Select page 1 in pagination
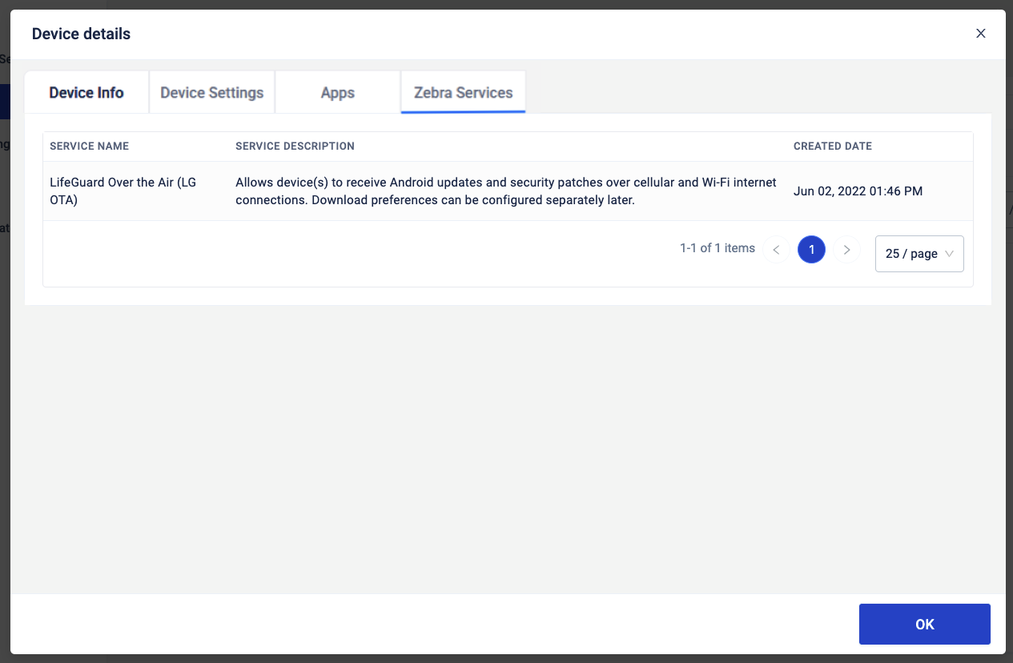This screenshot has height=663, width=1013. coord(811,250)
